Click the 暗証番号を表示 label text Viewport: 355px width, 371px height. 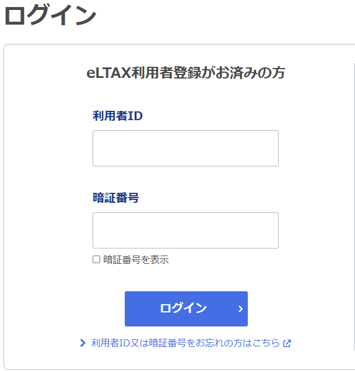click(x=136, y=260)
